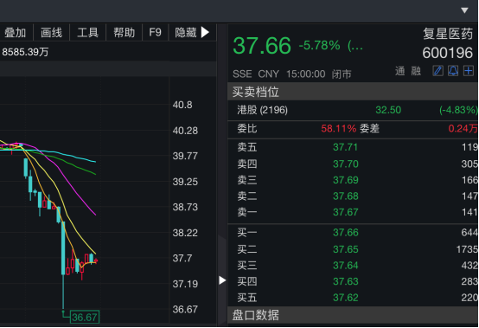The image size is (479, 328).
Task: Open the 港股 (2196) link
Action: click(x=262, y=110)
